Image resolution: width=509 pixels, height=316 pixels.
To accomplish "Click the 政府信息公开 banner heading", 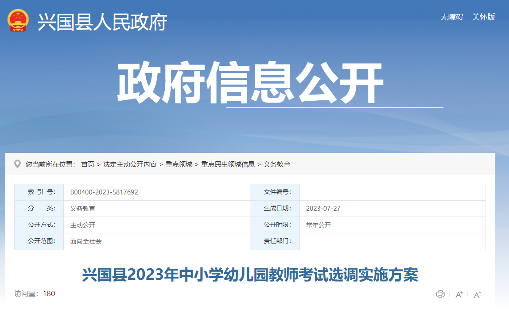I will (250, 84).
